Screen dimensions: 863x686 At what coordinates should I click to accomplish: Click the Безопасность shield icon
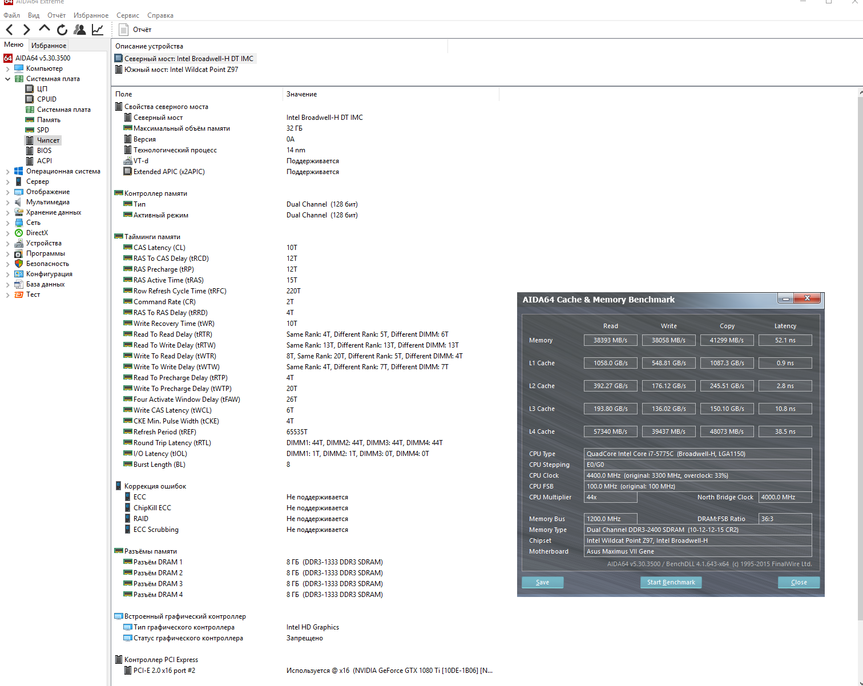[19, 264]
